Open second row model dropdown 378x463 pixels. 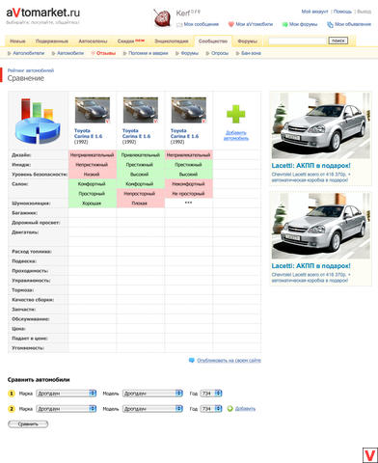coord(152,409)
